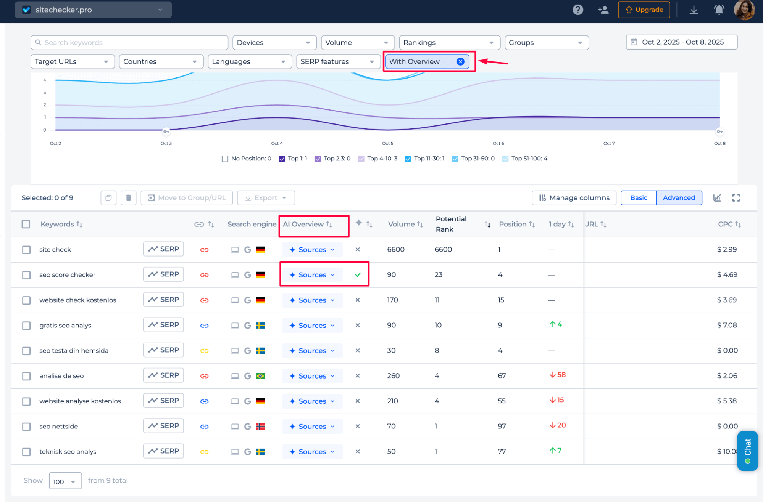This screenshot has width=763, height=502.
Task: Open the Devices filter dropdown
Action: point(274,43)
